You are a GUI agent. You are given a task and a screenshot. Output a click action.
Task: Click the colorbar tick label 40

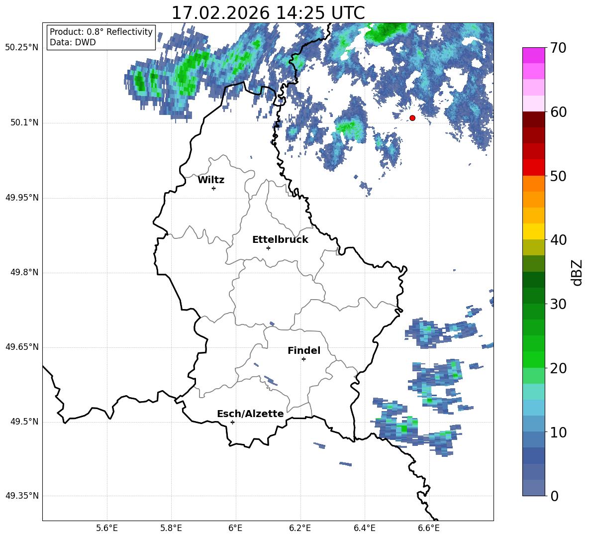tap(559, 240)
